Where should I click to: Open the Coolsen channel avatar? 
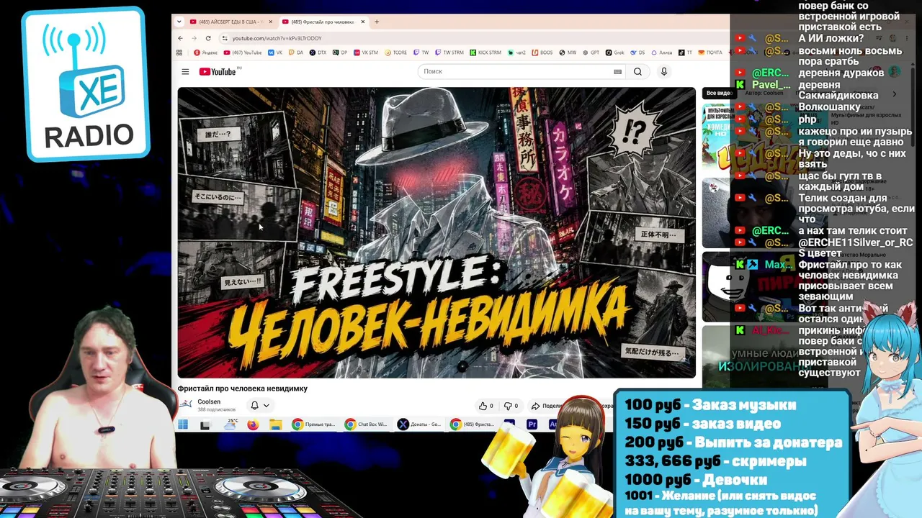185,404
